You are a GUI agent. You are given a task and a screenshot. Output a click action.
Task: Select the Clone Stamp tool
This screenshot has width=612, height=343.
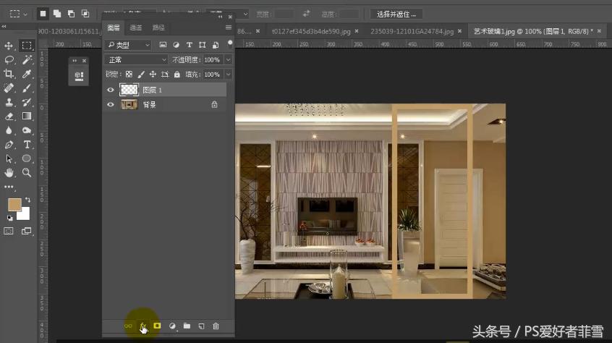[x=9, y=102]
